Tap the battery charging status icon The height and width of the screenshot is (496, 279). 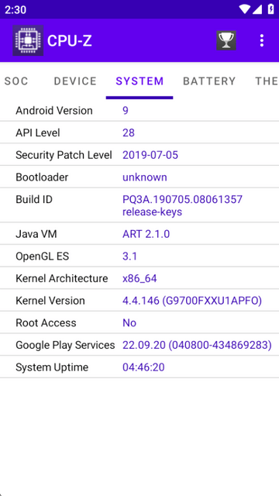click(x=270, y=9)
